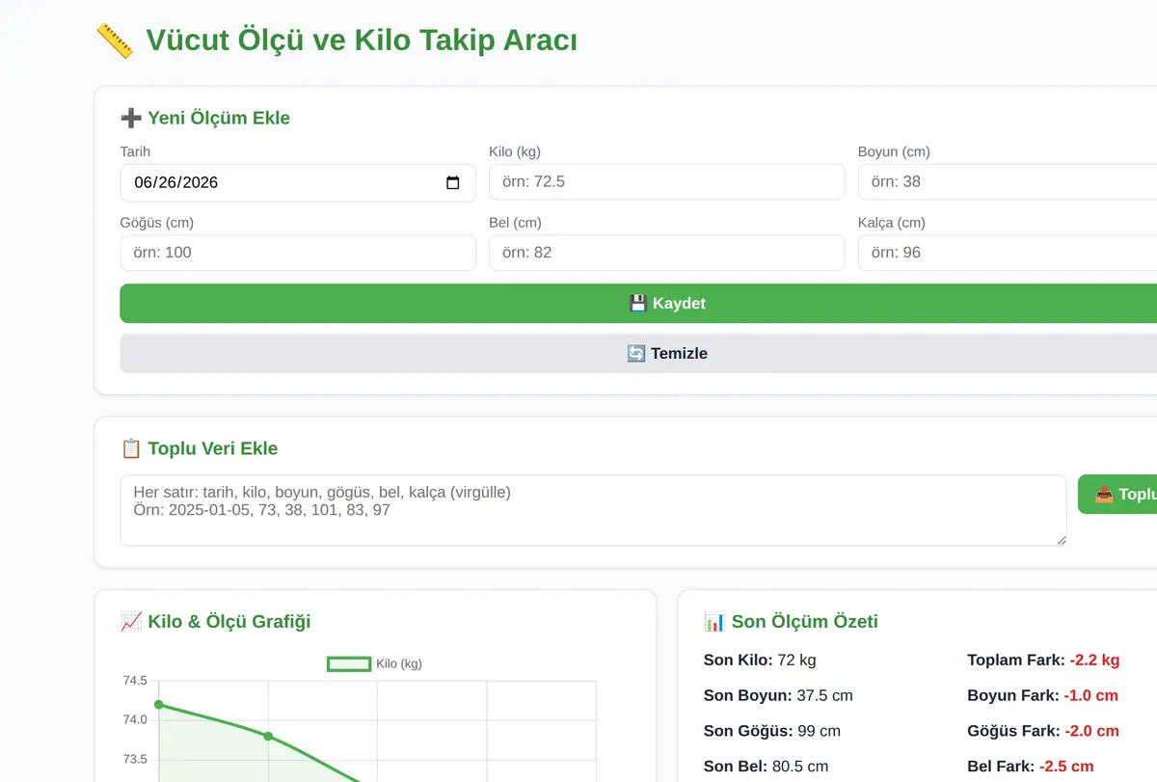Click the 73.5 label on chart axis
This screenshot has width=1157, height=782.
[x=135, y=760]
